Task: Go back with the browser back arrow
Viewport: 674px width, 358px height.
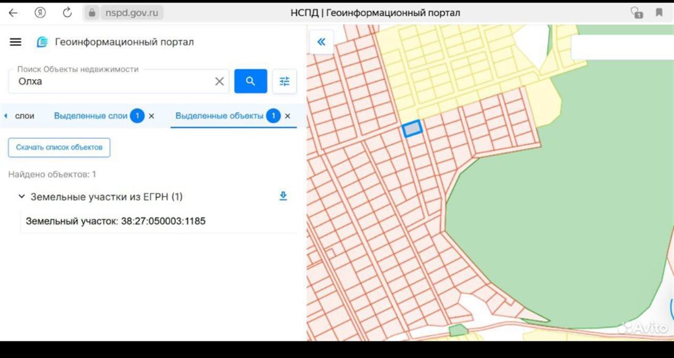Action: pyautogui.click(x=13, y=13)
